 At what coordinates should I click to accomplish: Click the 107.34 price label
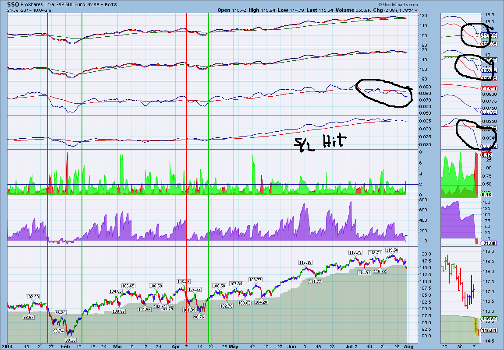(x=236, y=284)
